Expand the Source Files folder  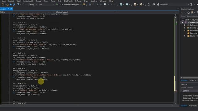tap(185, 36)
